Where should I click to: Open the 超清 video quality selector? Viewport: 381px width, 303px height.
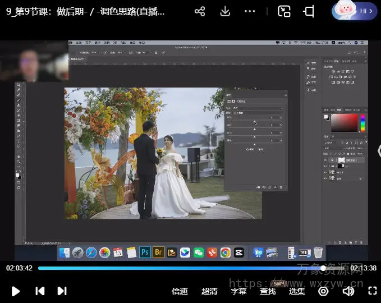[209, 291]
